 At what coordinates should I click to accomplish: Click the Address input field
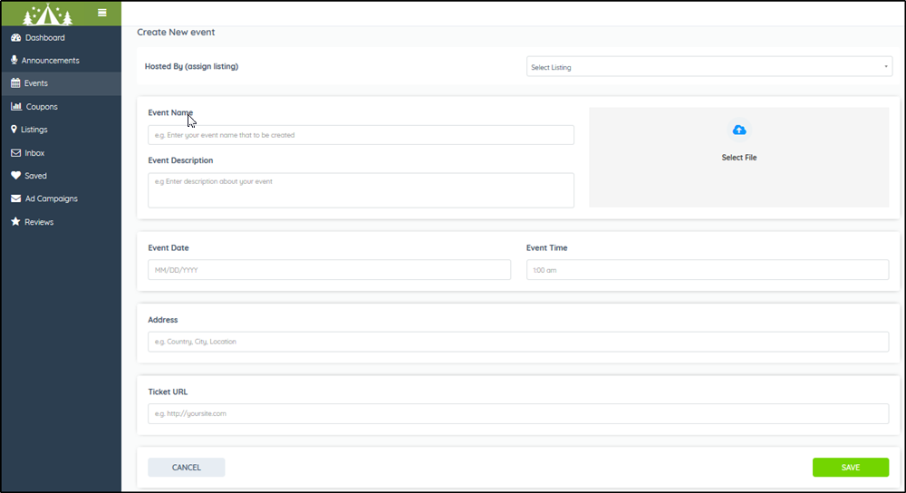[x=518, y=342]
